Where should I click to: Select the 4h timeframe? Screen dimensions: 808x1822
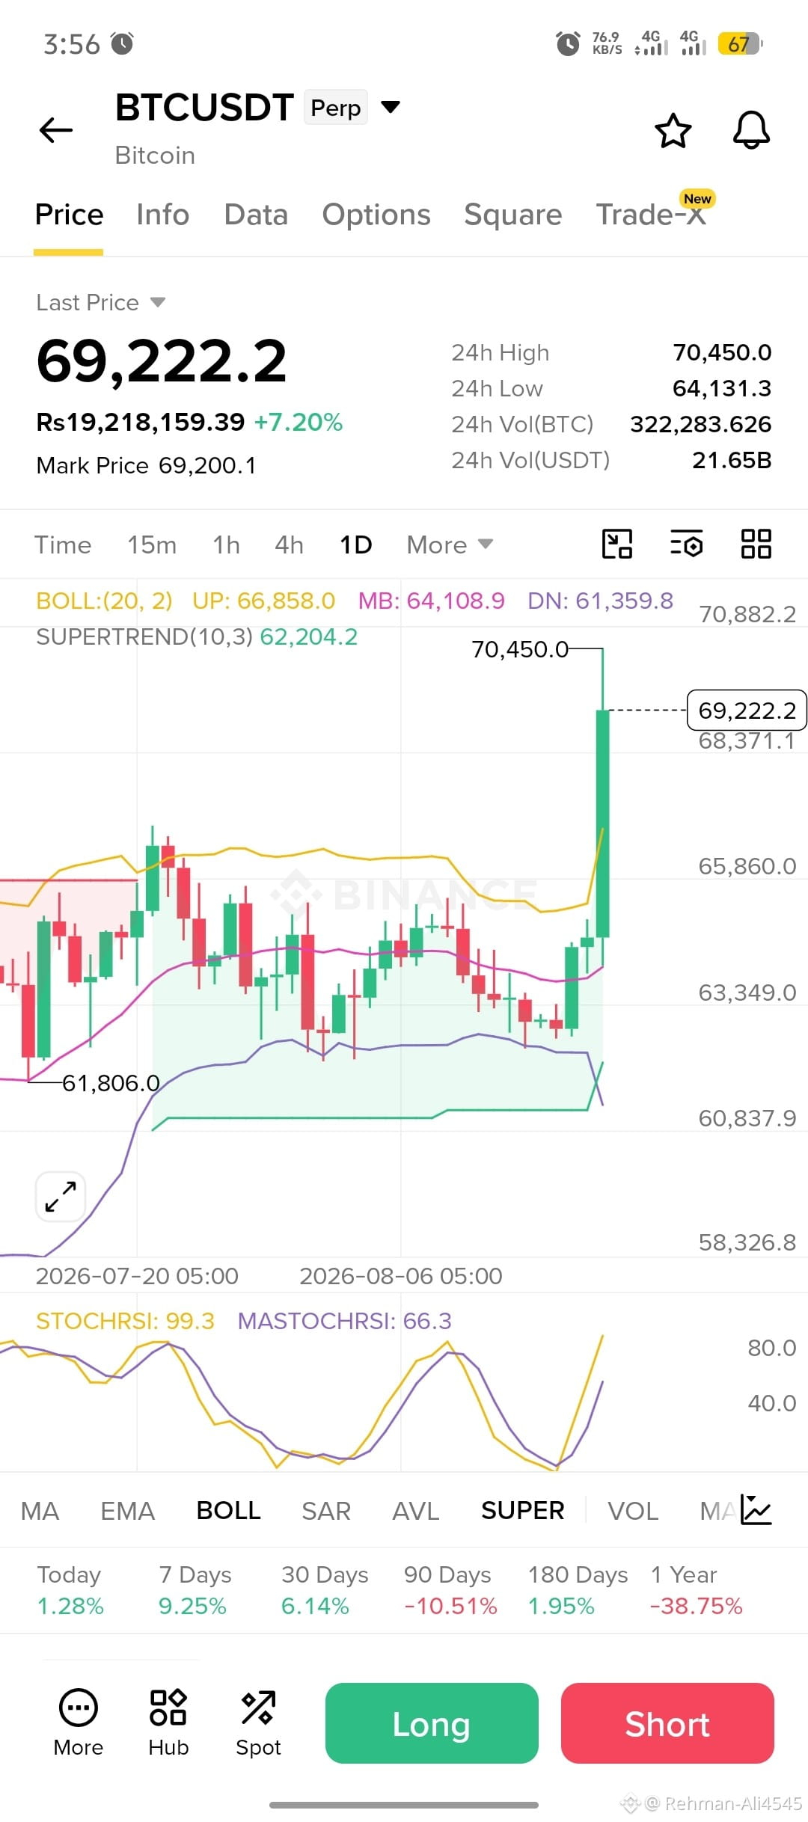pyautogui.click(x=289, y=545)
